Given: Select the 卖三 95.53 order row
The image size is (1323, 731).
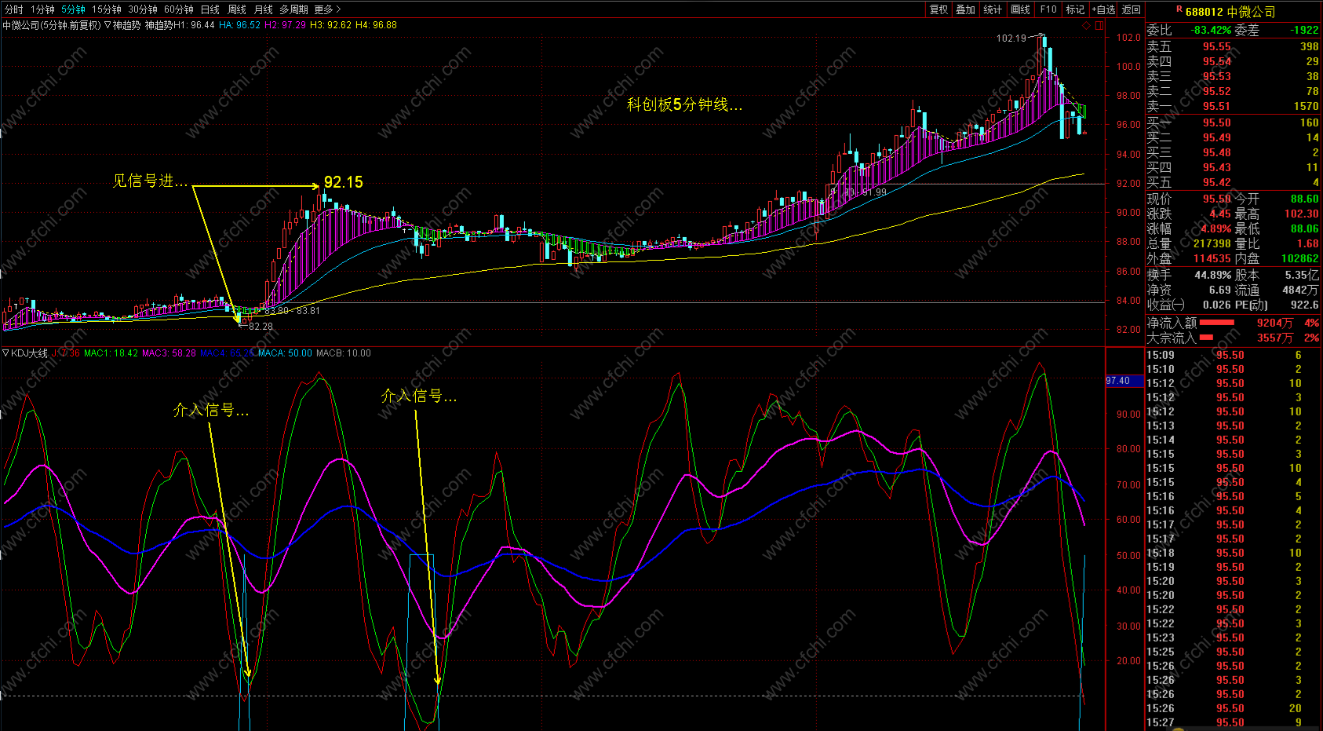Looking at the screenshot, I should tap(1233, 77).
